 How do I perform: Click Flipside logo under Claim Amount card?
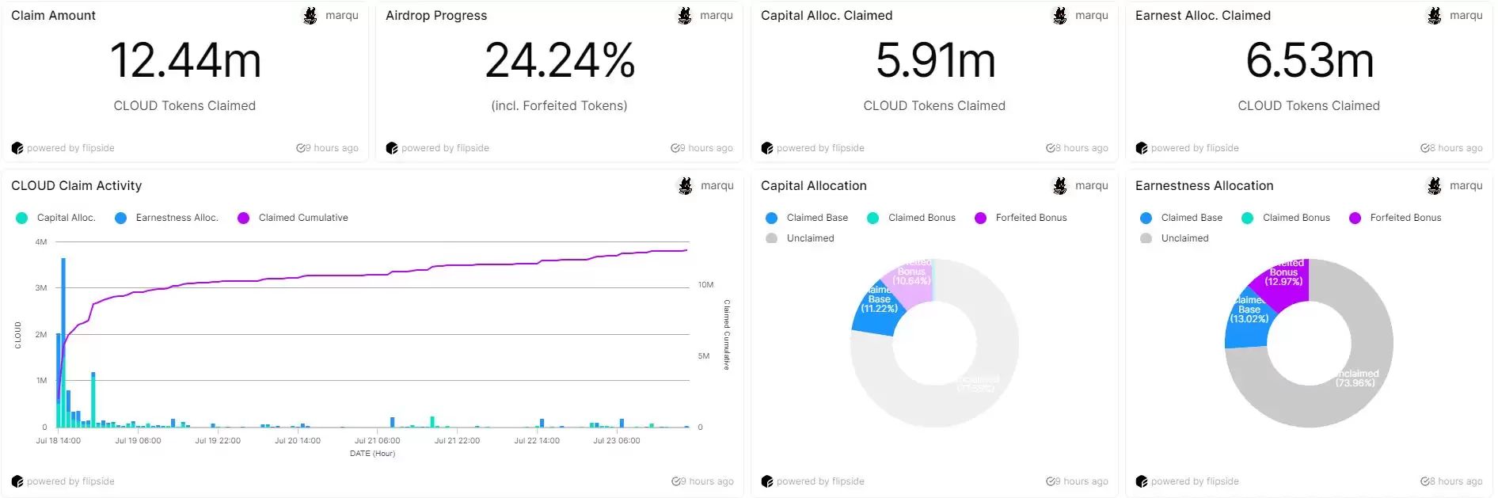pos(17,148)
